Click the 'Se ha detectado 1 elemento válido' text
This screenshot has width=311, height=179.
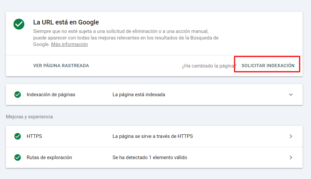tap(150, 157)
